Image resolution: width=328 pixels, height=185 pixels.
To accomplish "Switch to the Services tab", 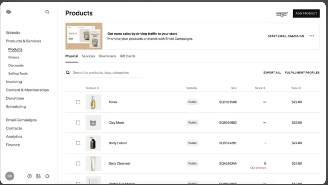I will (x=88, y=56).
